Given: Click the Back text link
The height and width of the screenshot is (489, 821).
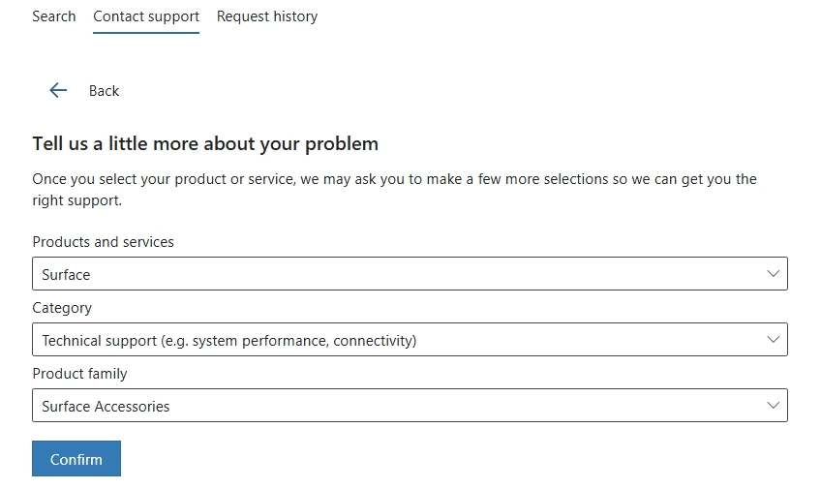Looking at the screenshot, I should click(104, 91).
